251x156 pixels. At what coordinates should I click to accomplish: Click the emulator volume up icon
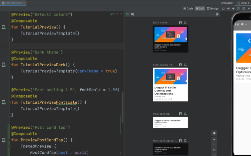coord(228,9)
